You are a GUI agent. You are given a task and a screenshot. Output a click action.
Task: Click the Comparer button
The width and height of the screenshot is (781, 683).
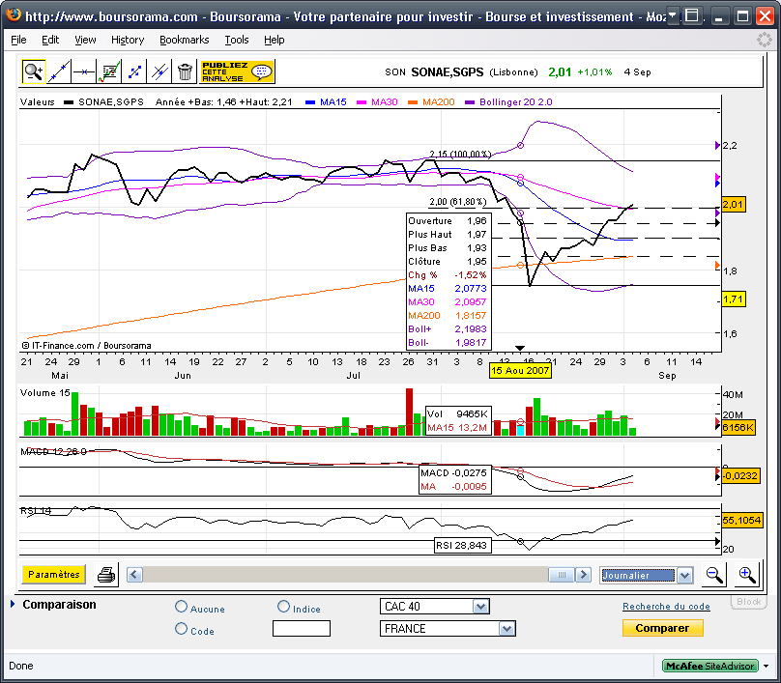click(662, 628)
